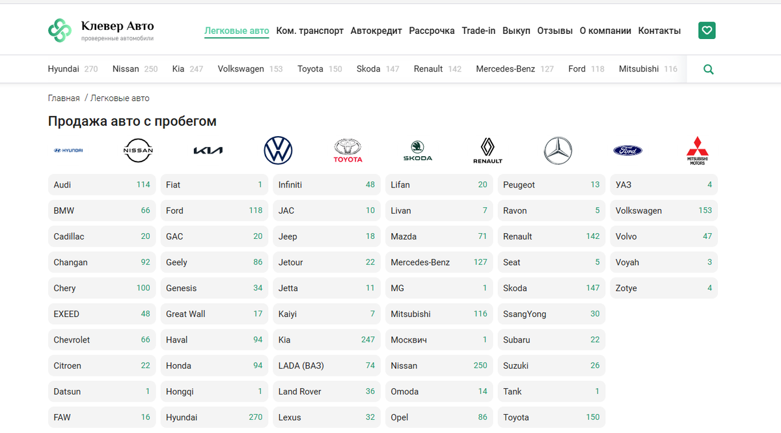This screenshot has height=433, width=781.
Task: Choose the EXEED brand tile
Action: click(x=102, y=314)
